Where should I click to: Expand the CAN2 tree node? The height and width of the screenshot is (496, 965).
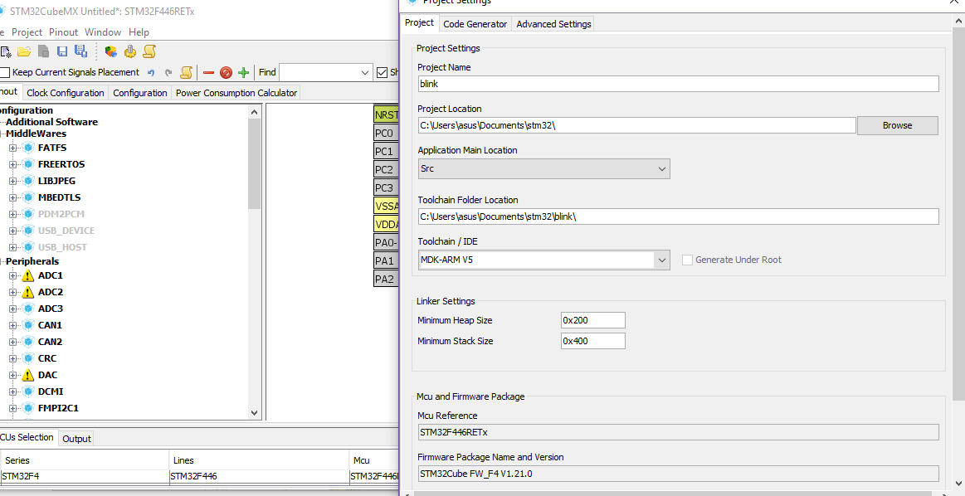click(13, 342)
